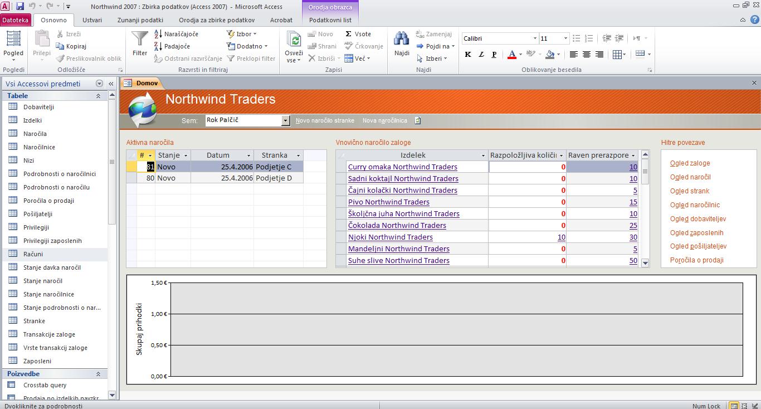Image resolution: width=761 pixels, height=409 pixels.
Task: Click the Kopiraj copy icon
Action: tap(60, 46)
